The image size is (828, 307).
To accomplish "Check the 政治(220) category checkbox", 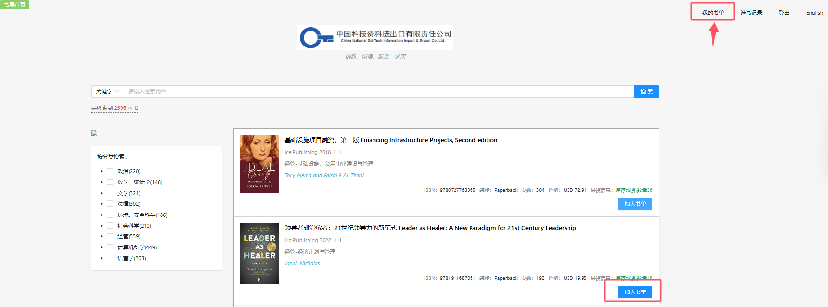I will (x=110, y=171).
